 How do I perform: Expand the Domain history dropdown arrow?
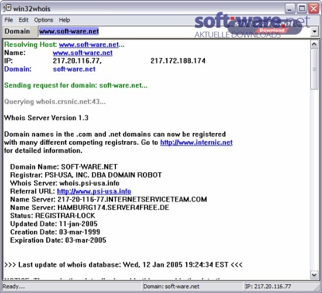(x=314, y=32)
